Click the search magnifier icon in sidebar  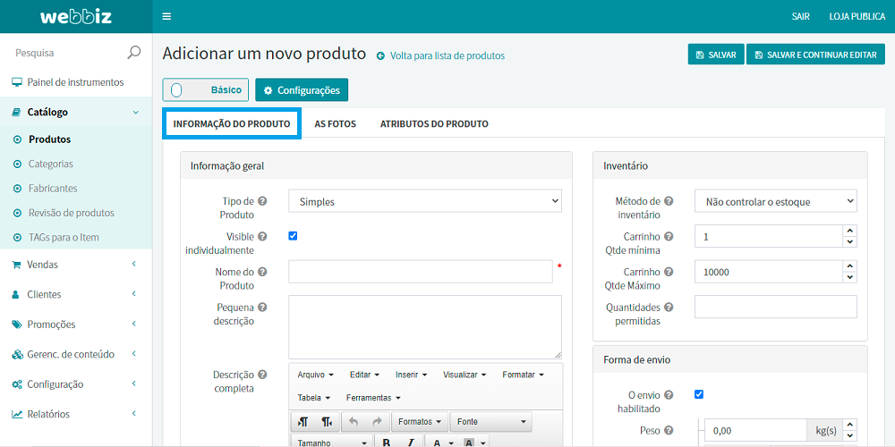tap(134, 53)
